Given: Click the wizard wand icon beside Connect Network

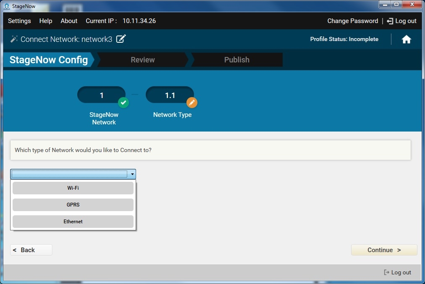Looking at the screenshot, I should click(14, 39).
